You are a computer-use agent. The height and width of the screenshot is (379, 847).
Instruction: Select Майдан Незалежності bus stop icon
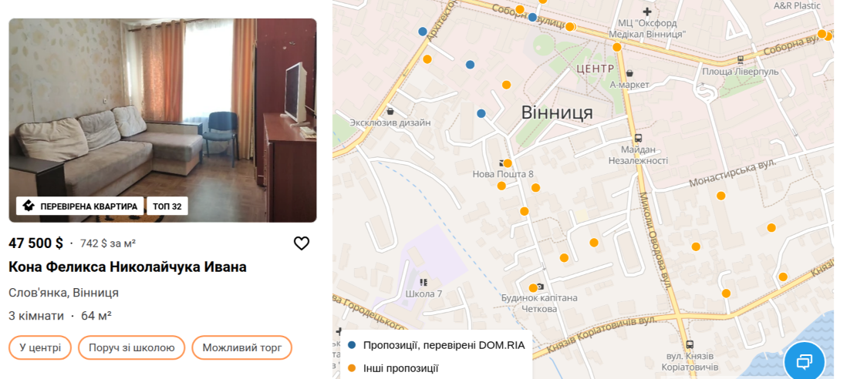[x=638, y=137]
